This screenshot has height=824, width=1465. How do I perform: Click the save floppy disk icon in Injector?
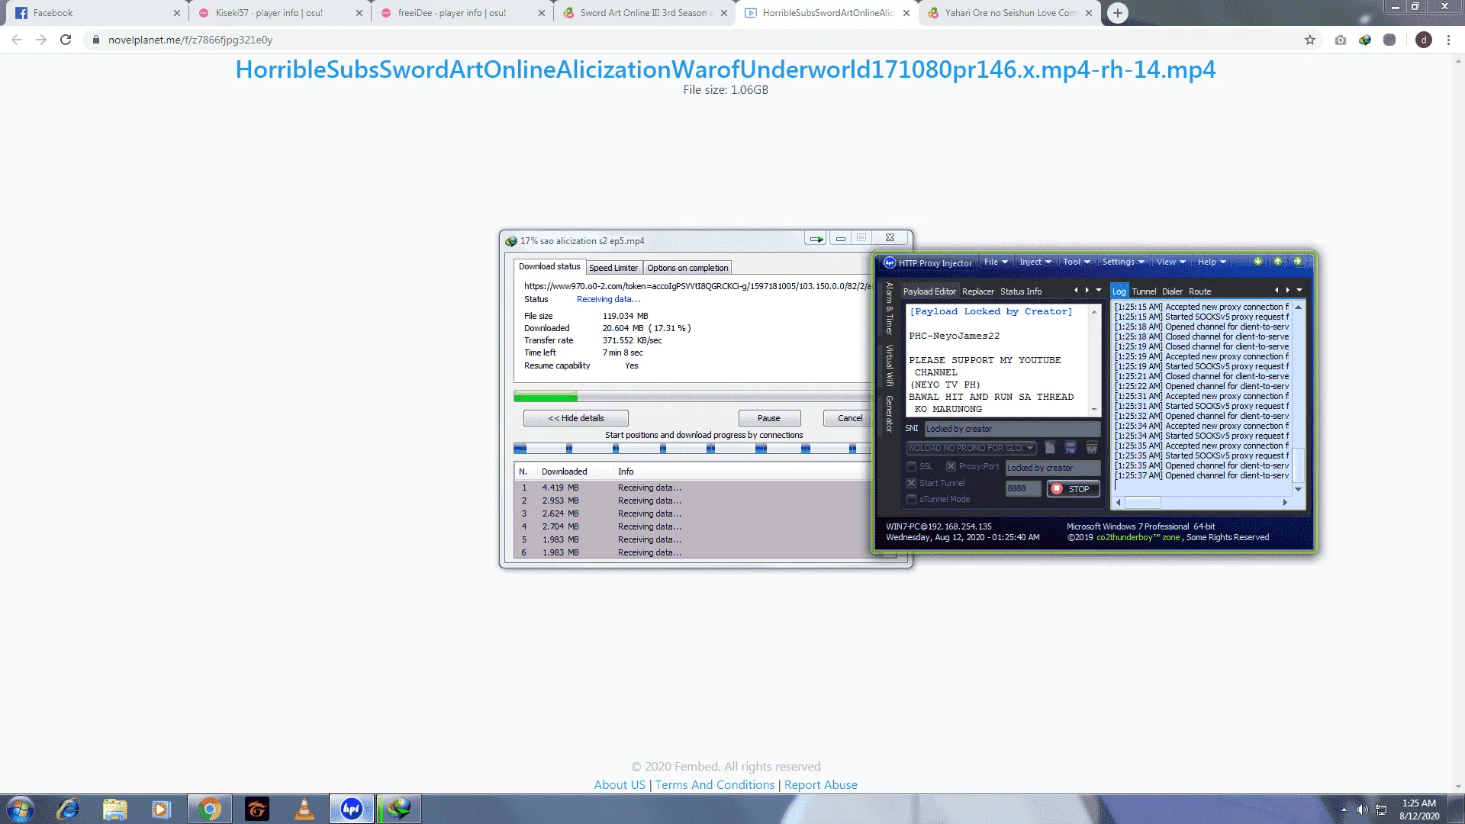[1071, 448]
